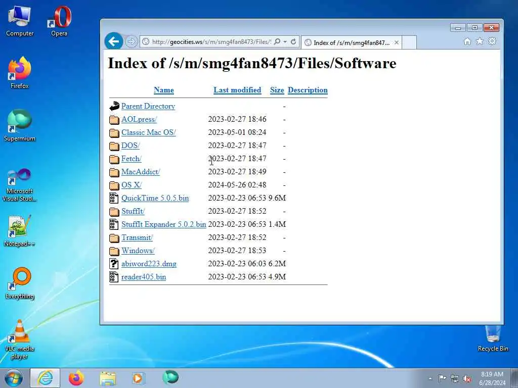Open the DOS/ folder link

[131, 145]
